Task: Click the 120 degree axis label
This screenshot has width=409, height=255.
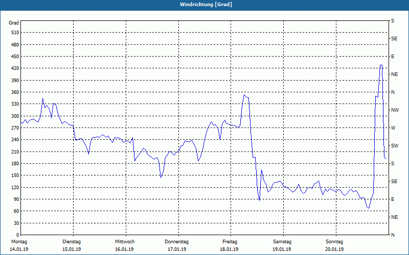Action: pos(15,187)
